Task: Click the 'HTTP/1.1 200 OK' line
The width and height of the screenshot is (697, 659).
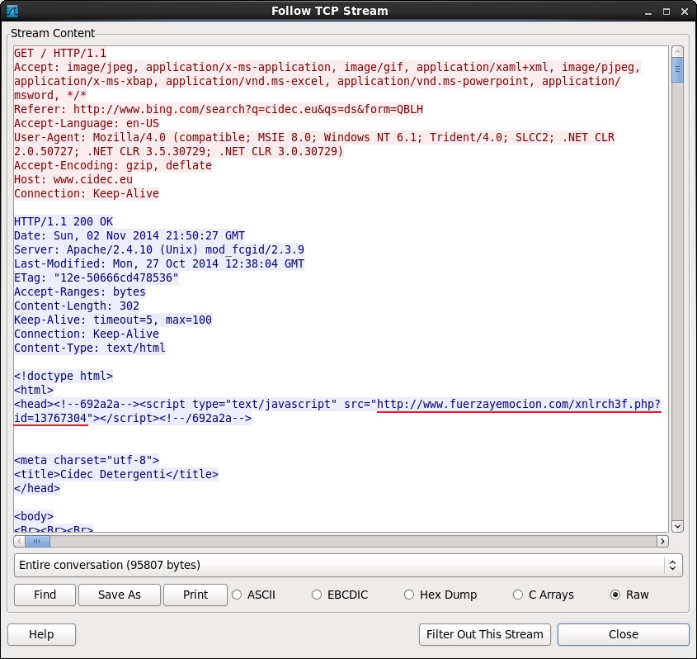Action: pos(64,221)
